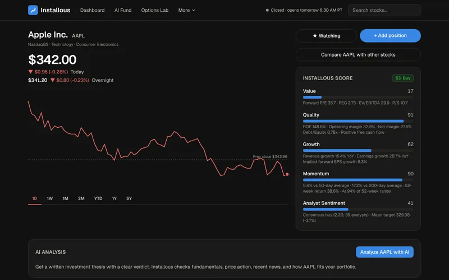The width and height of the screenshot is (449, 280).
Task: Click the $341.20 overnight price
Action: (x=38, y=80)
